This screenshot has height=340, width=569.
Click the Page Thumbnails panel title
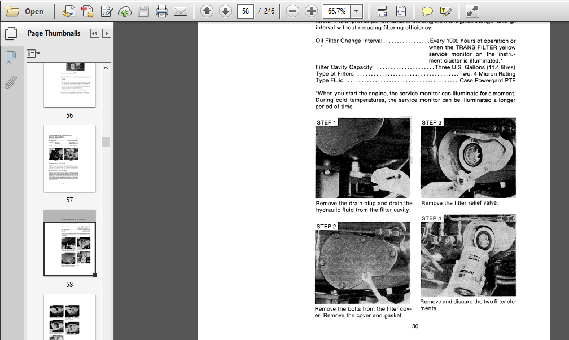tap(54, 33)
